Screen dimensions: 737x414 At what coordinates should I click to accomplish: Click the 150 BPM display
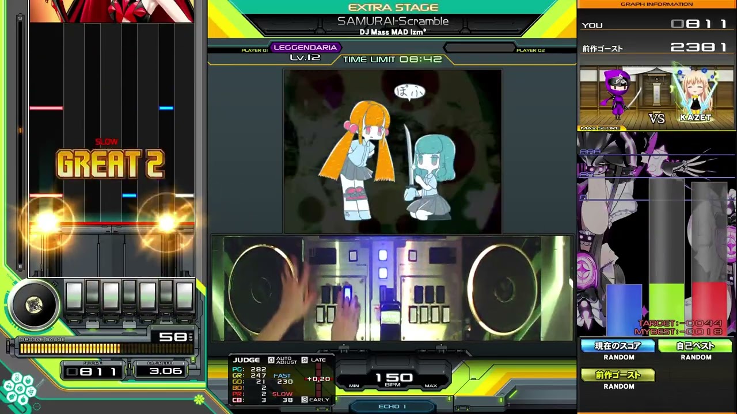[394, 379]
